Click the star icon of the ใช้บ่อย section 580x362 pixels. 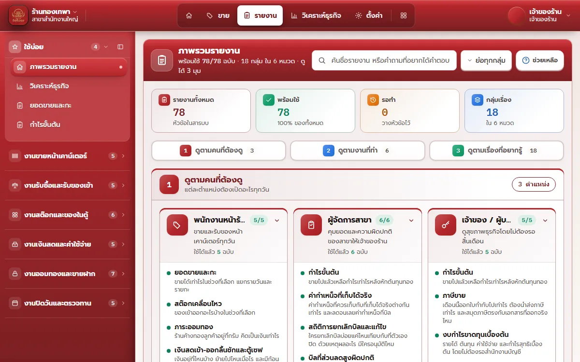point(15,47)
